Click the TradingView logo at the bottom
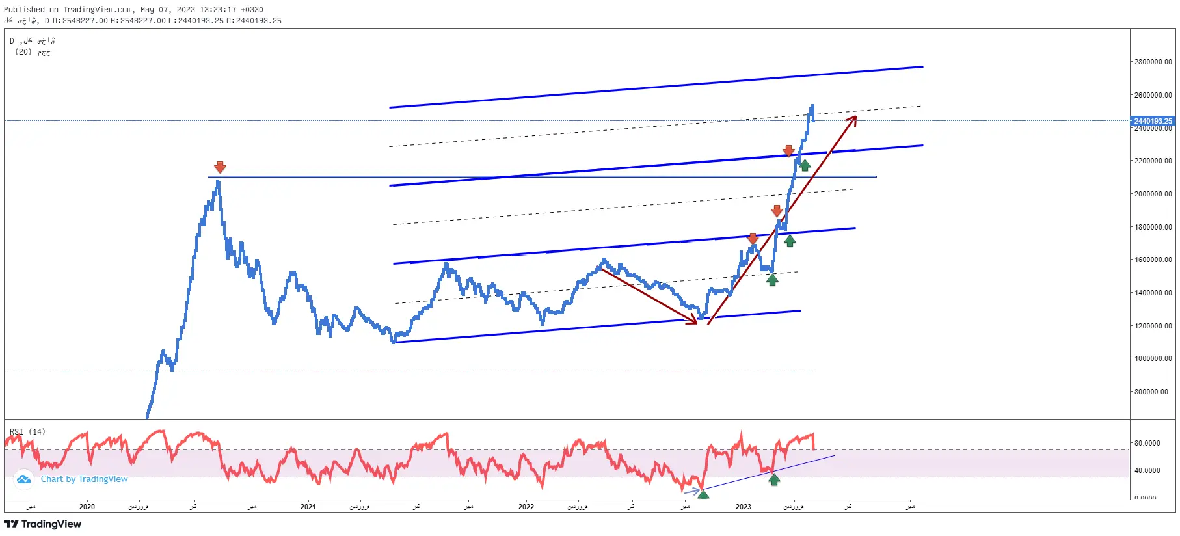Image resolution: width=1180 pixels, height=536 pixels. pos(43,524)
